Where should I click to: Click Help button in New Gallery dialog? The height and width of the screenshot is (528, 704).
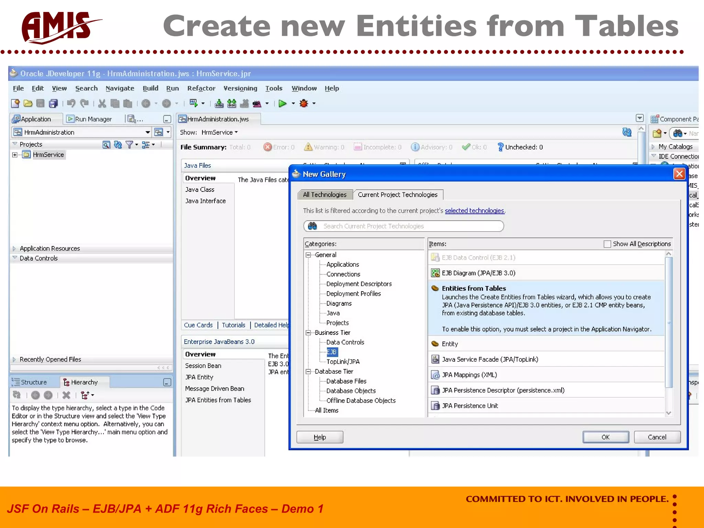click(320, 437)
